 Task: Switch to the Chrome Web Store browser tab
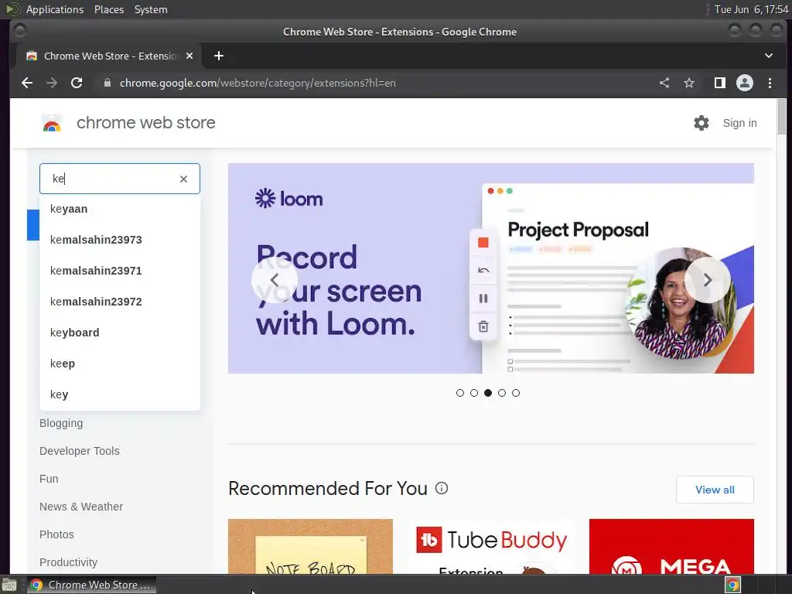108,56
